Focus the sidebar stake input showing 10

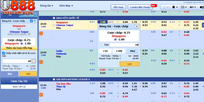(17, 61)
